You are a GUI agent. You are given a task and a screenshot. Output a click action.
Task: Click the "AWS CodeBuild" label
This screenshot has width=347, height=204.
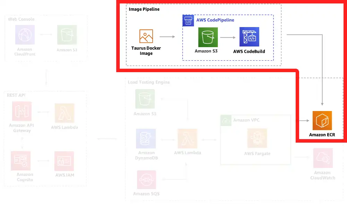(x=249, y=51)
